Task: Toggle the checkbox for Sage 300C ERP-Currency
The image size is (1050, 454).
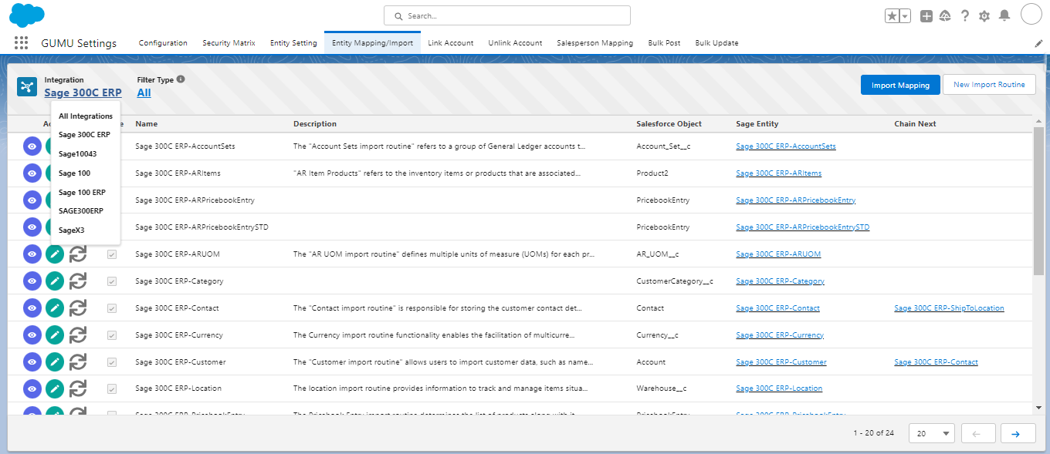Action: tap(112, 335)
